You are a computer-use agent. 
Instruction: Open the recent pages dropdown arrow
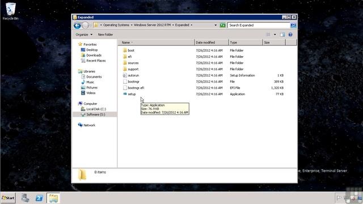pos(90,25)
